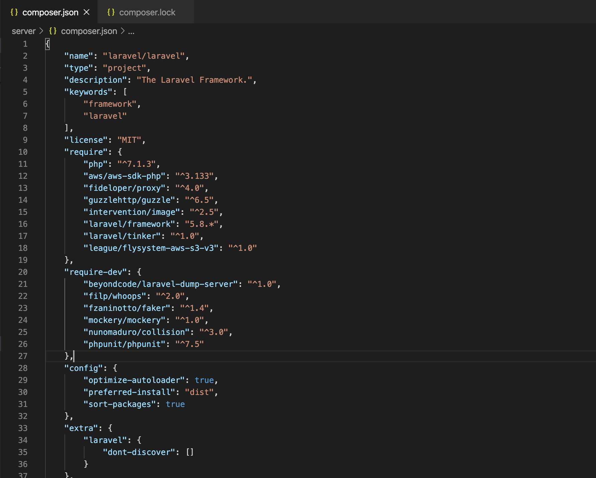596x478 pixels.
Task: Click the "5.8.*" version value
Action: (202, 224)
